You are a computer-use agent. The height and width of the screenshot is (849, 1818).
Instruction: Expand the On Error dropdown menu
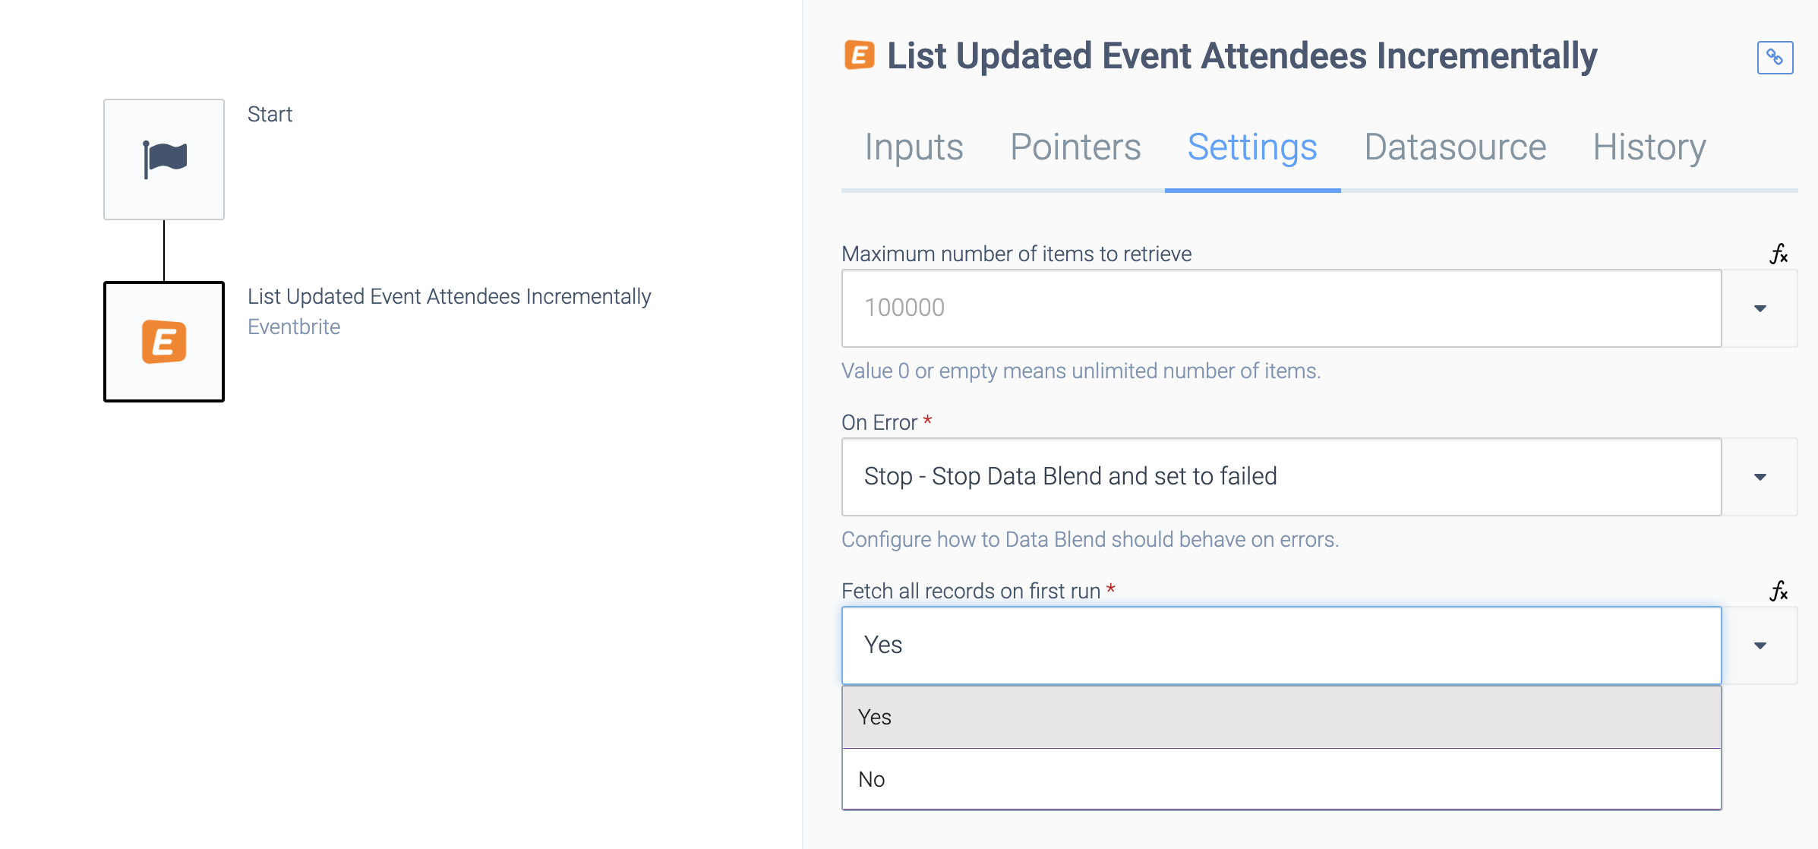coord(1760,477)
